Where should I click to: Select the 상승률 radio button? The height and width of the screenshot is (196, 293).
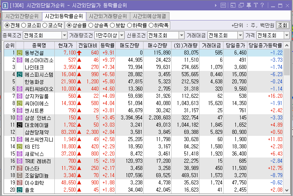coord(69,25)
